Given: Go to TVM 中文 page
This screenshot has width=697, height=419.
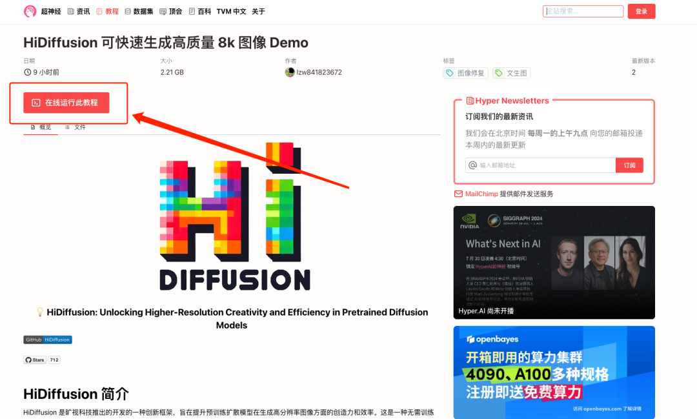Looking at the screenshot, I should (231, 12).
